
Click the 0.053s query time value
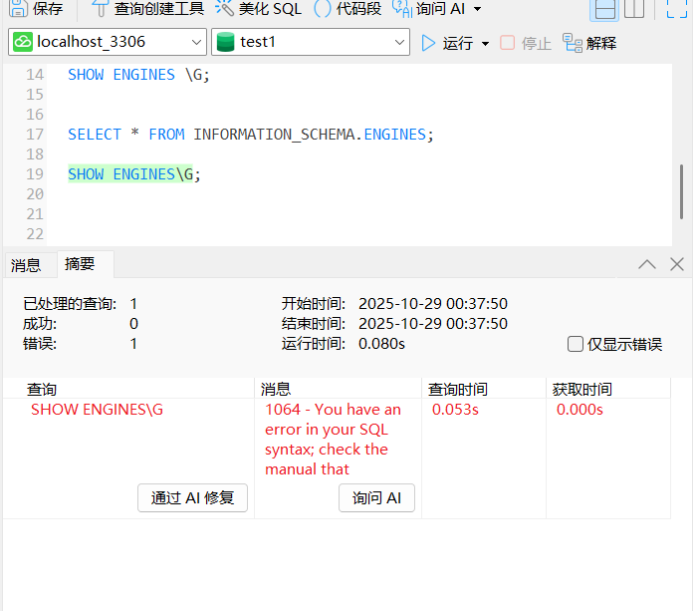pos(455,409)
